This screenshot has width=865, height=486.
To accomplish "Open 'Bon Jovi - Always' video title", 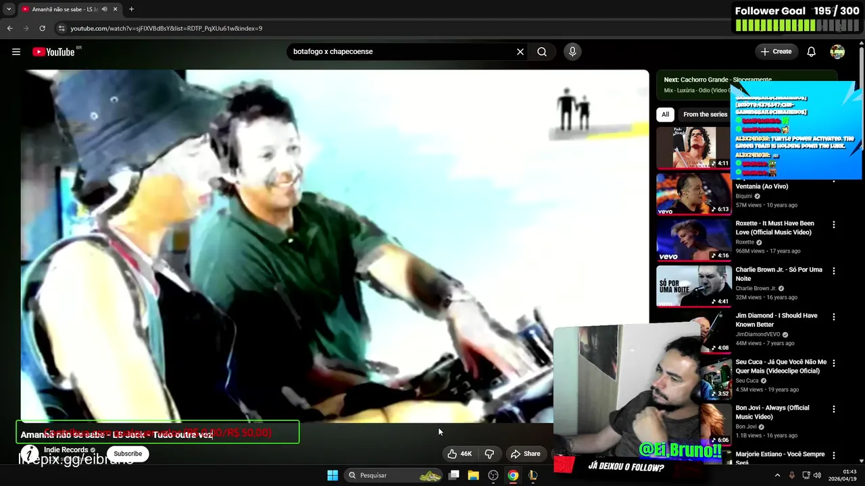I will coord(772,412).
